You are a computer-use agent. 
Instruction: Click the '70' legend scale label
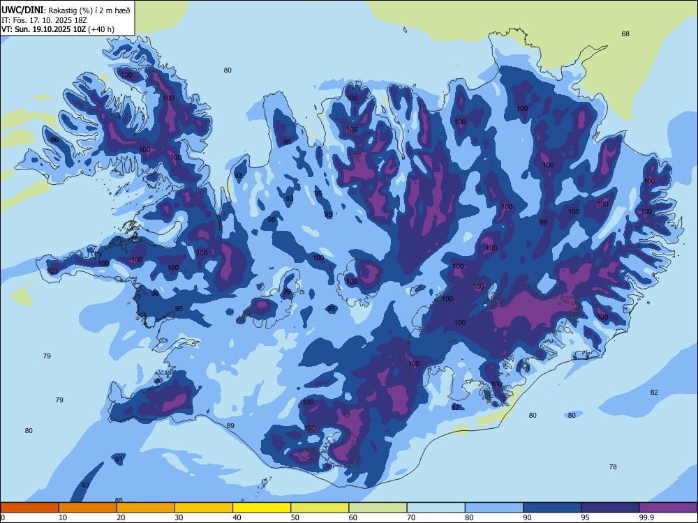(x=411, y=517)
